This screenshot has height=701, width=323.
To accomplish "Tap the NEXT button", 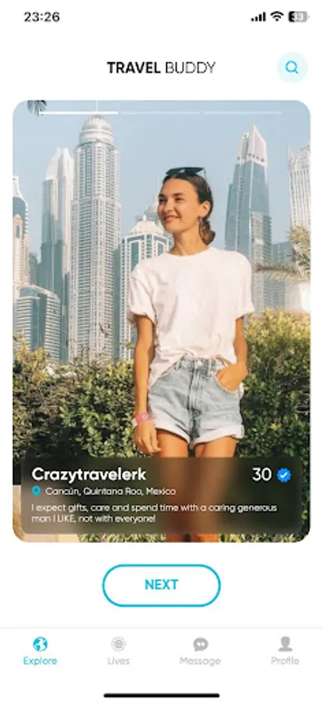I will (161, 585).
